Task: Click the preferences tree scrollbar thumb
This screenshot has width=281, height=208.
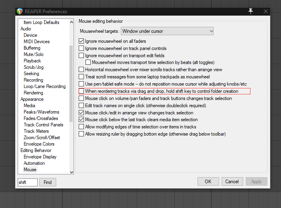Action: pyautogui.click(x=71, y=84)
